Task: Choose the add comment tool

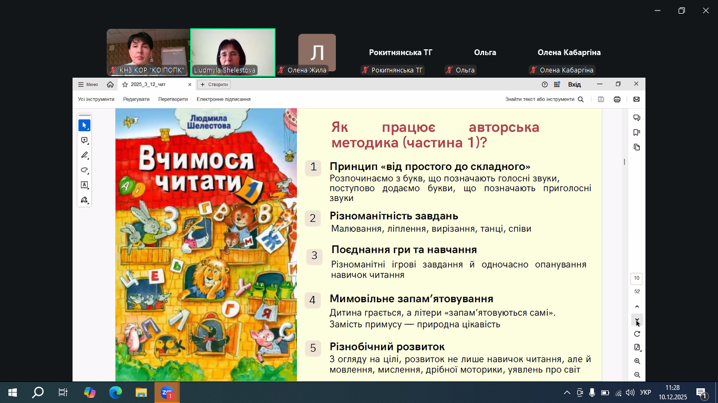Action: (x=84, y=141)
